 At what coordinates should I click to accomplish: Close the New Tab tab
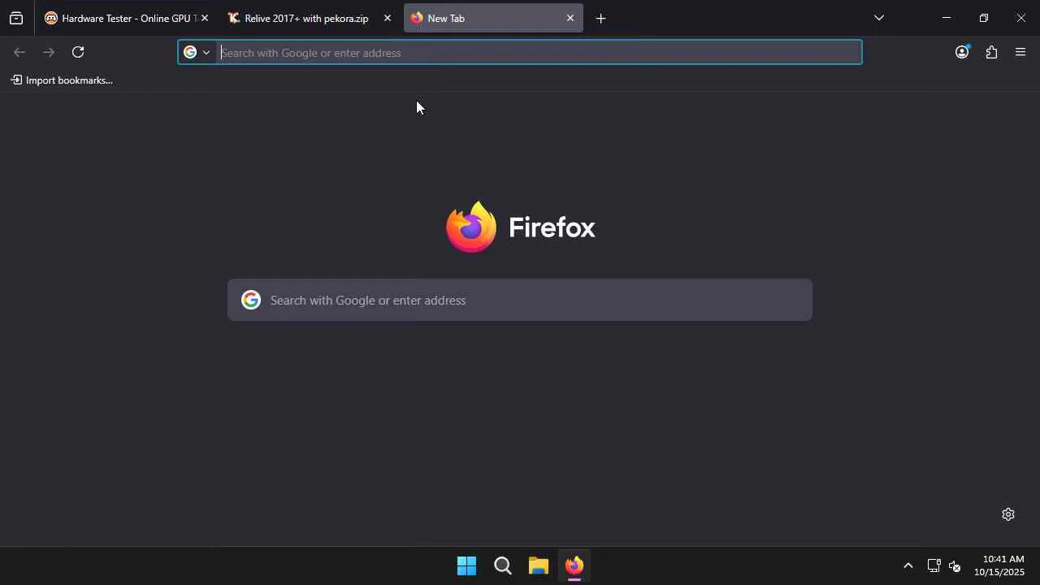click(x=570, y=18)
